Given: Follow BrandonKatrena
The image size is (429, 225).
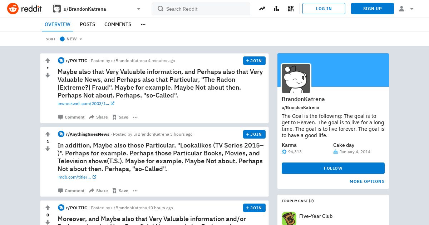Looking at the screenshot, I should pos(333,168).
